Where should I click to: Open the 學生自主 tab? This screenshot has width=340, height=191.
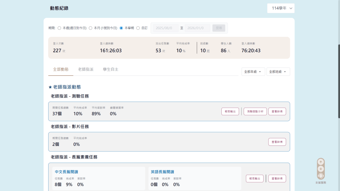[x=111, y=69]
